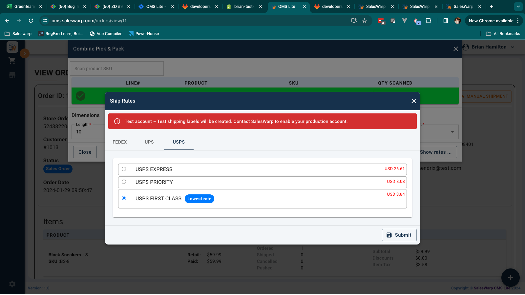Screen dimensions: 525x295
Task: Go back to the previous page
Action: click(7, 21)
